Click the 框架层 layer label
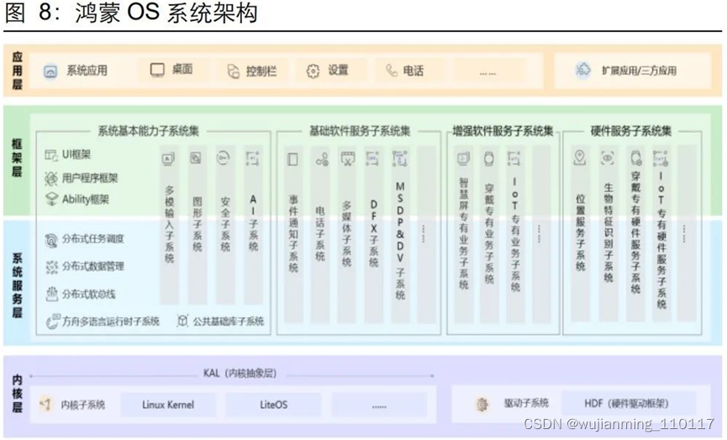Screen dimensions: 727x440 [17, 158]
